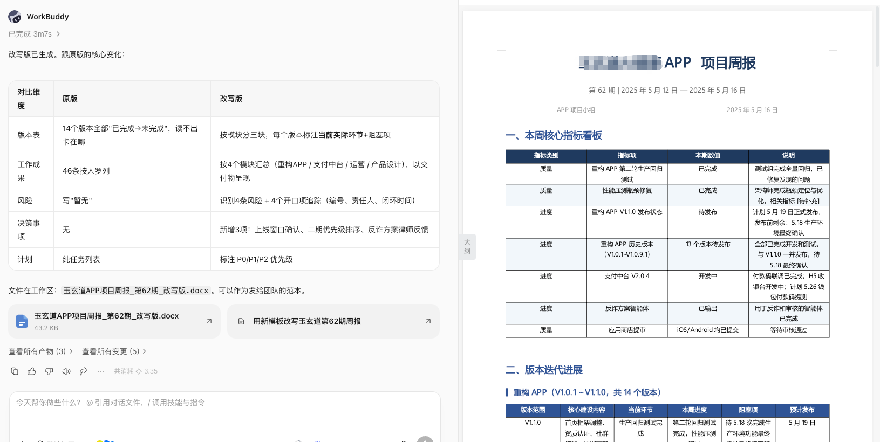Click the 当前环节 column header
Viewport: 880px width, 442px height.
640,410
